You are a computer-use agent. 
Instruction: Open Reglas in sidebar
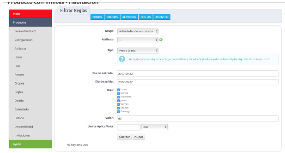30,92
